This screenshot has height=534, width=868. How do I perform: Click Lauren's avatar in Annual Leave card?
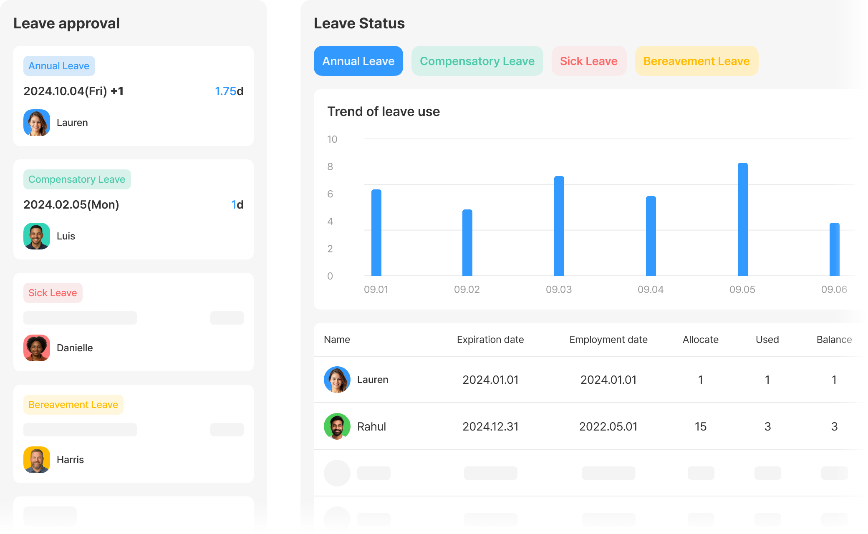pyautogui.click(x=37, y=123)
